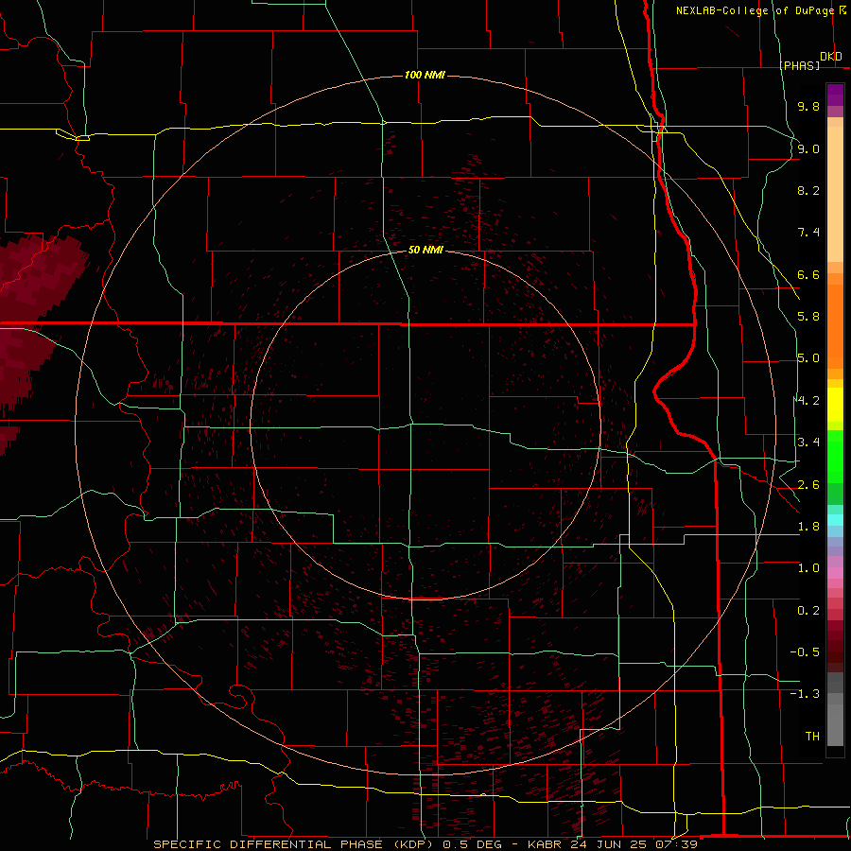Image resolution: width=851 pixels, height=851 pixels.
Task: Click the purple swatch at the top of the color bar
Action: pyautogui.click(x=835, y=95)
